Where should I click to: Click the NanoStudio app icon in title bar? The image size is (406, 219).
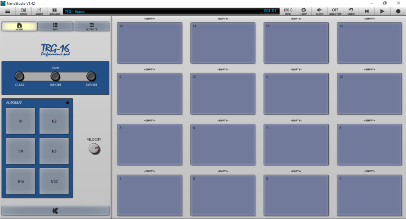point(3,3)
